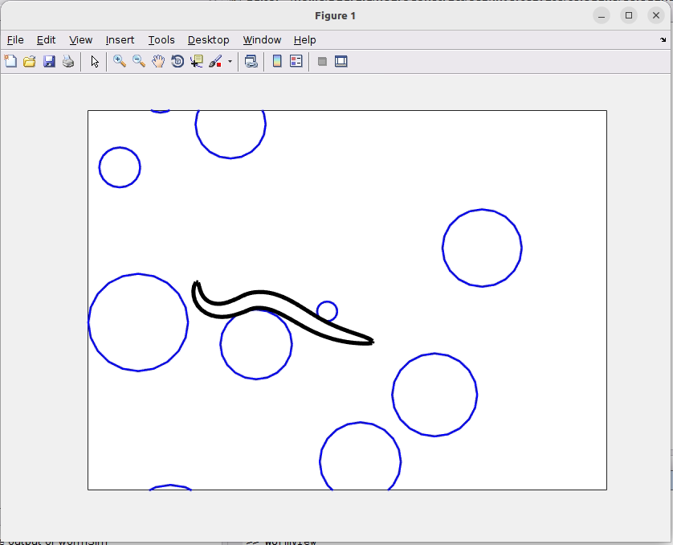Open the View menu
Image resolution: width=673 pixels, height=545 pixels.
80,40
